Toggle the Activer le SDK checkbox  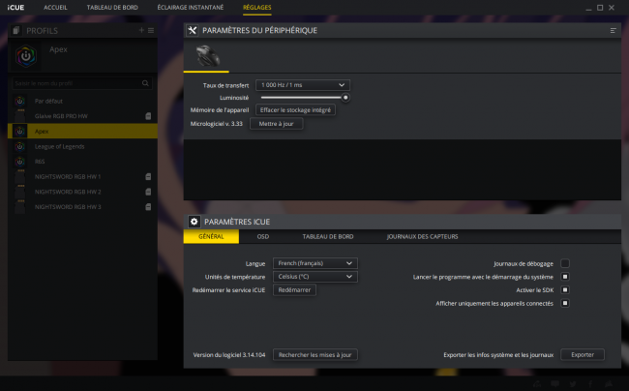(x=565, y=290)
